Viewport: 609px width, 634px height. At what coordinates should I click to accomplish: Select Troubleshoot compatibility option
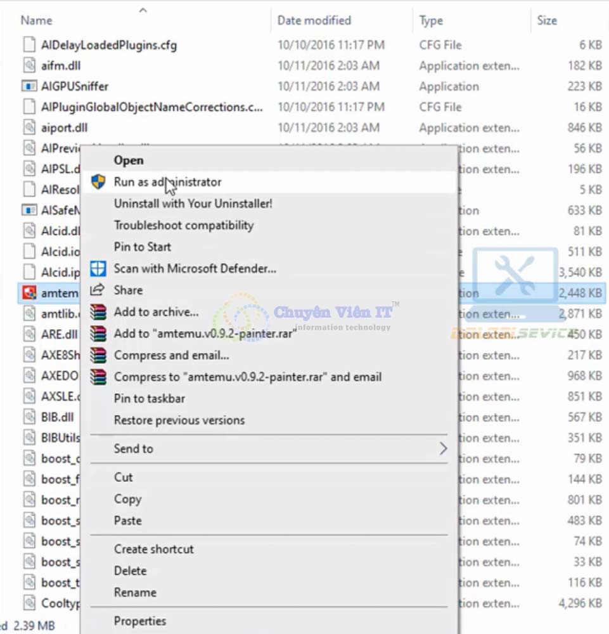183,226
